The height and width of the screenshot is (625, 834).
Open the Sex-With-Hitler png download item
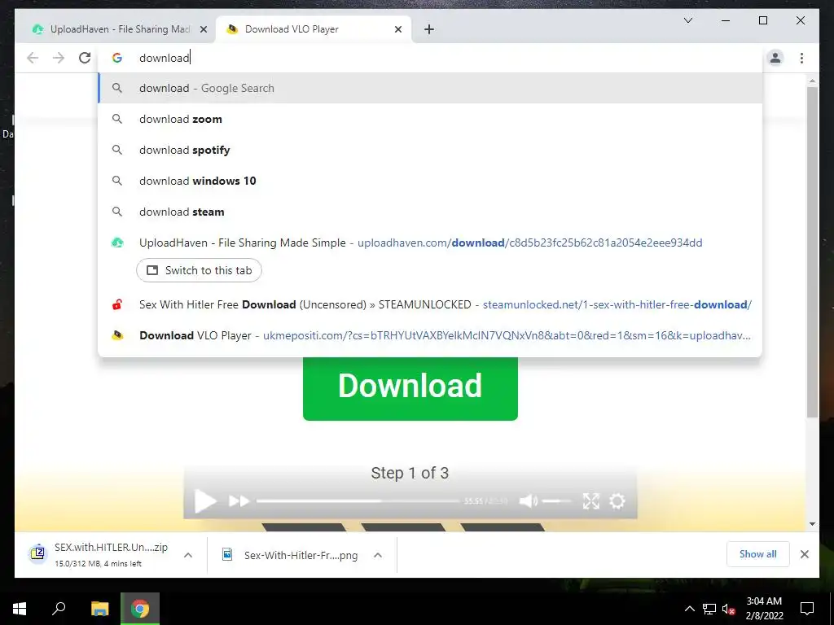pyautogui.click(x=290, y=555)
